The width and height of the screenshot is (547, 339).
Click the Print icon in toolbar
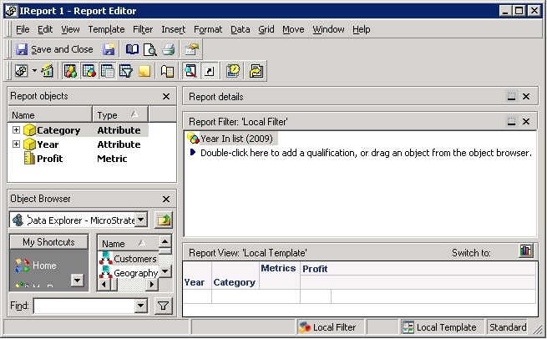tap(169, 49)
